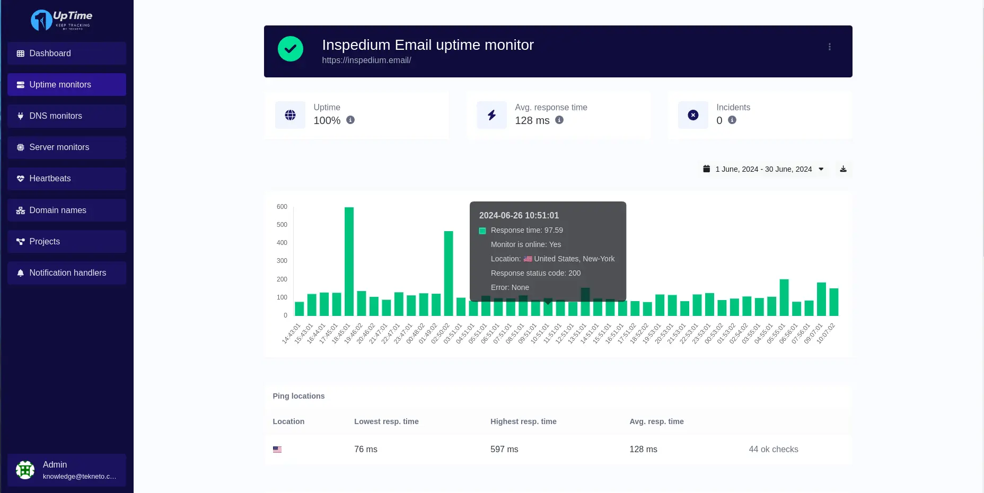
Task: Click the calendar icon in the date selector
Action: (706, 169)
